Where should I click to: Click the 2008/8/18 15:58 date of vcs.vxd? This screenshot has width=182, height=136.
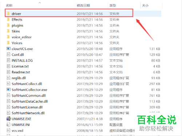[x=90, y=131]
